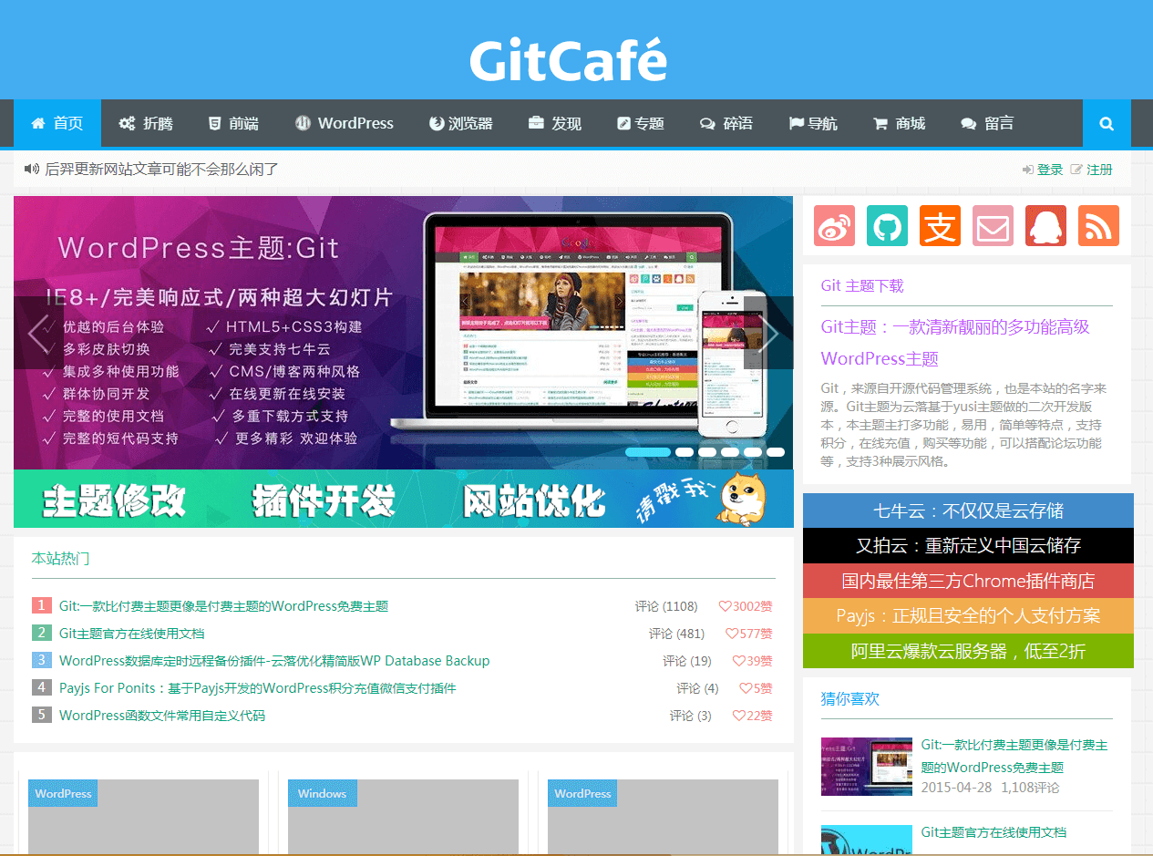Open the 主题修改 doge ad banner
The width and height of the screenshot is (1153, 856).
[403, 500]
